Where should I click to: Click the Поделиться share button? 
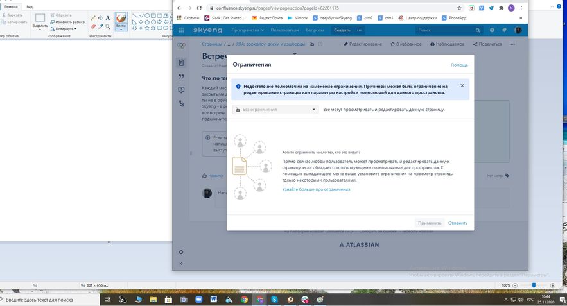click(487, 44)
